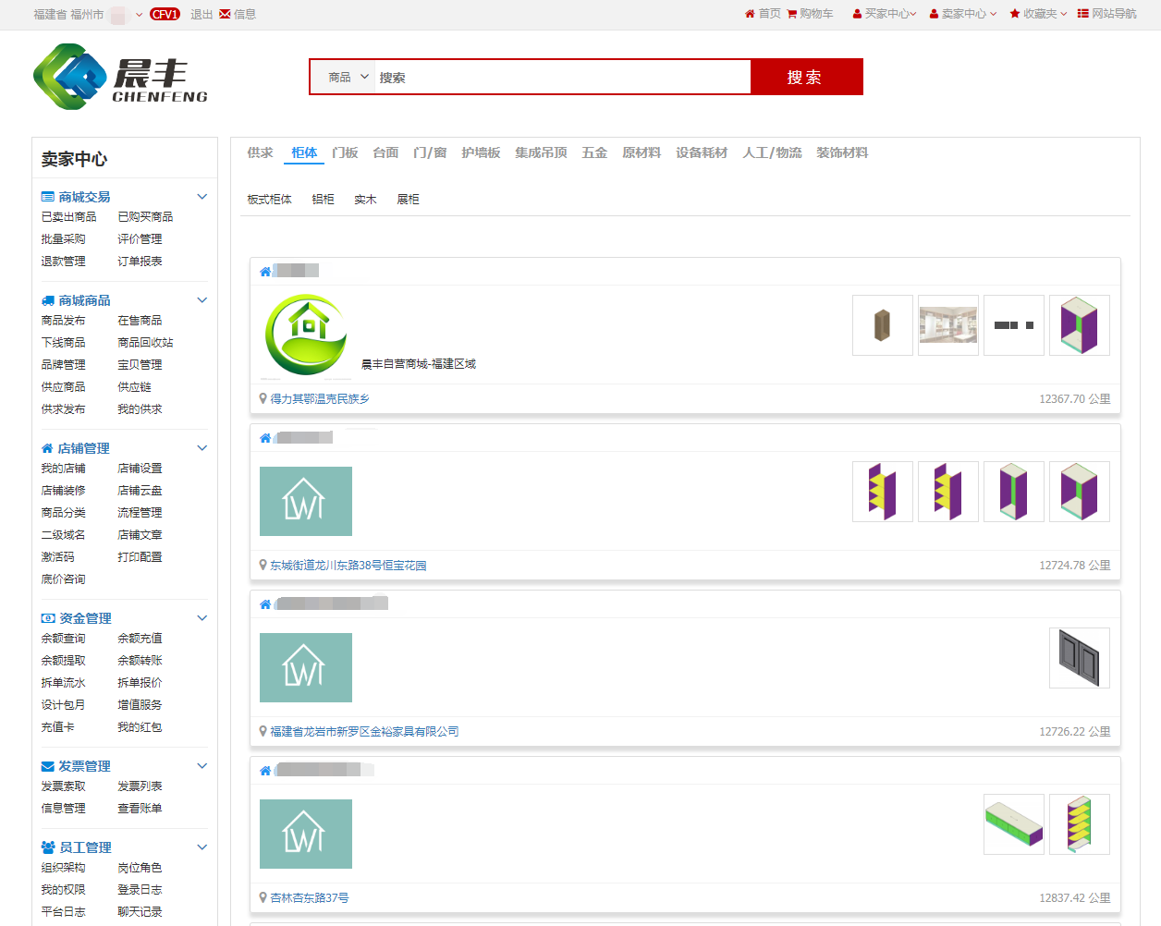Click the green house store logo

(x=305, y=335)
